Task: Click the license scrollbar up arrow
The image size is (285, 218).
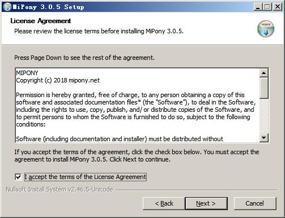Action: point(264,73)
